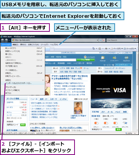This screenshot has height=155, width=139.
Task: Choose タブを閉じる(C) from File menu
Action: click(x=23, y=66)
